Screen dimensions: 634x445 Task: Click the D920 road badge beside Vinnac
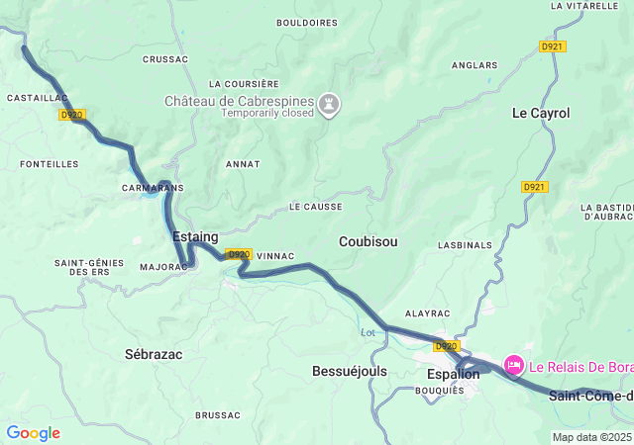point(239,254)
